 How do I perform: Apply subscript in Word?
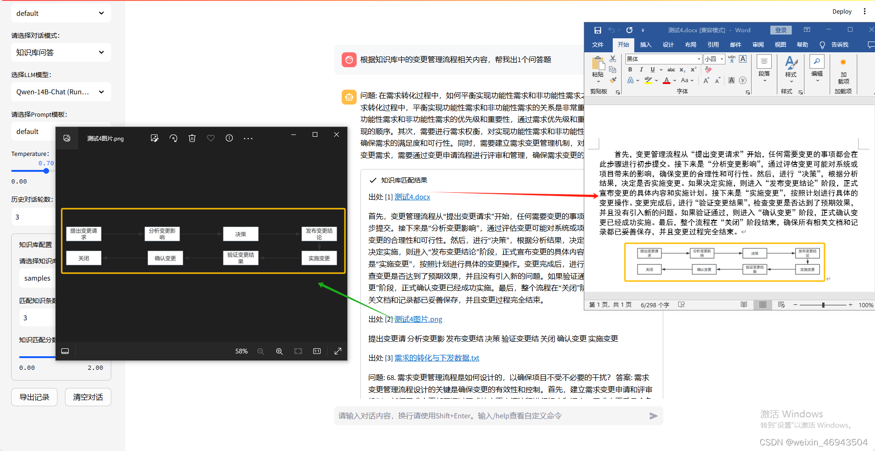coord(682,70)
